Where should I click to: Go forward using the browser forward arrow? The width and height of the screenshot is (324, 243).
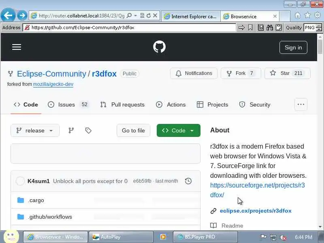[22, 15]
